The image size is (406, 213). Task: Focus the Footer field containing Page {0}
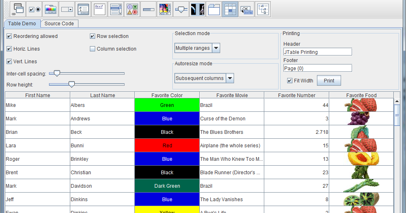pos(318,68)
